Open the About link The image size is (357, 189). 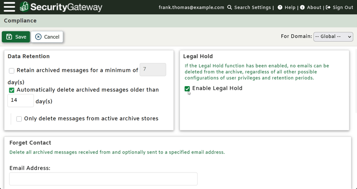pos(314,8)
